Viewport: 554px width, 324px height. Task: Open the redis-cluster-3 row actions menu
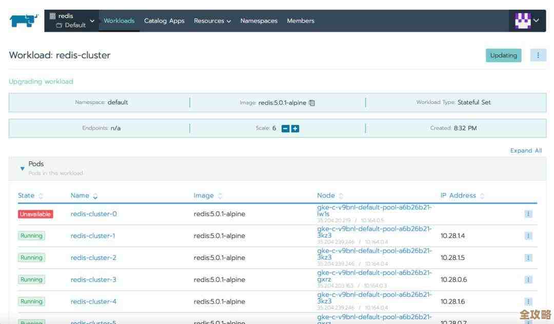tap(528, 280)
